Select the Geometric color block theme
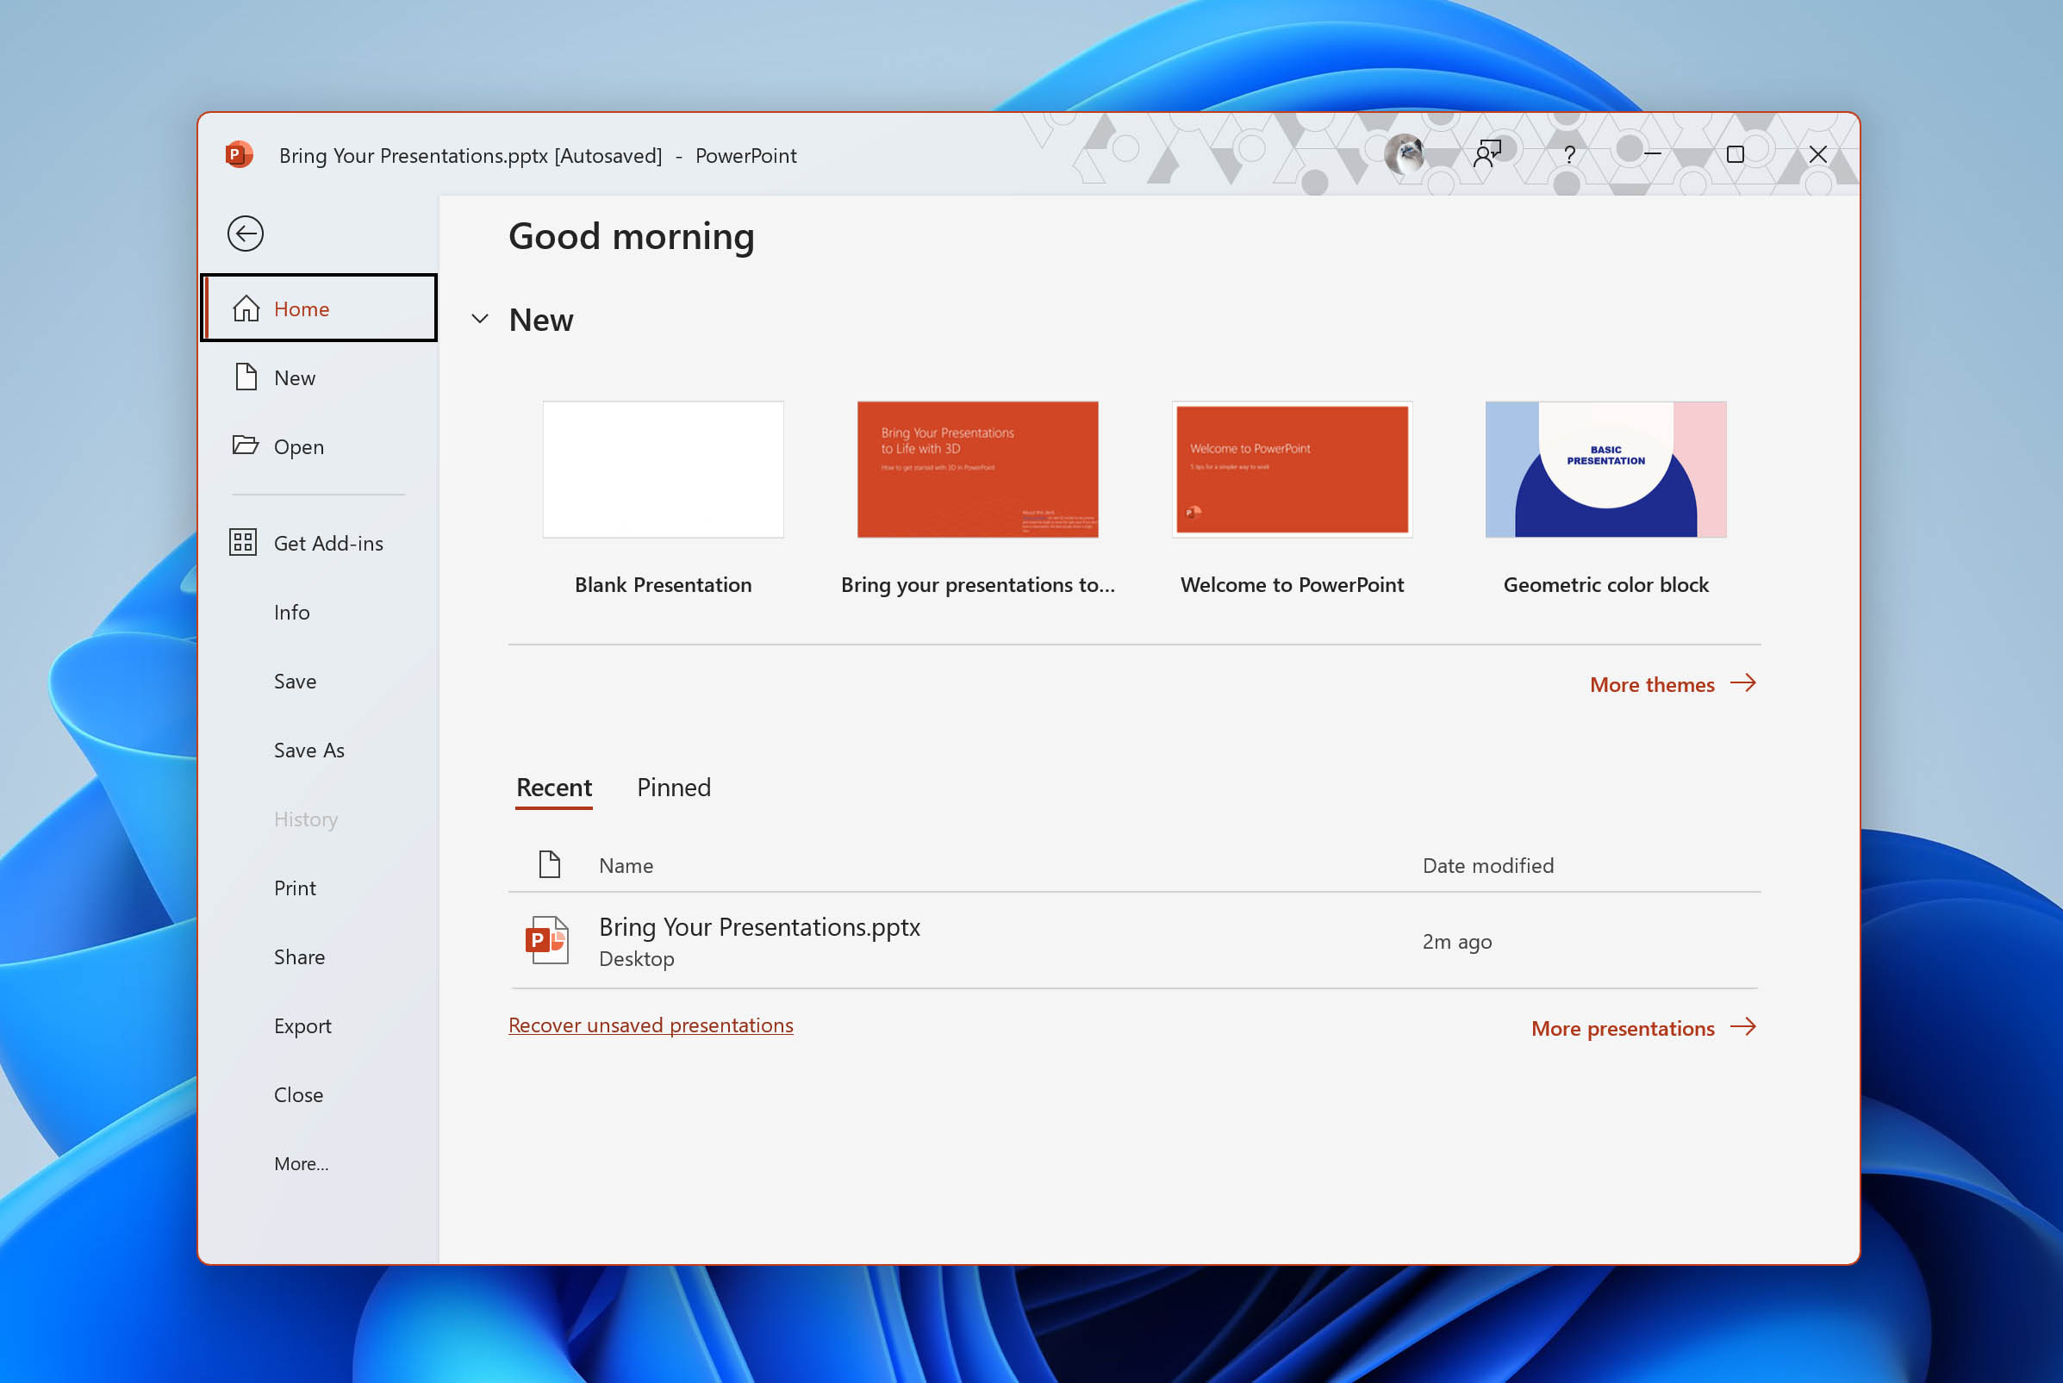Viewport: 2063px width, 1383px height. 1605,469
